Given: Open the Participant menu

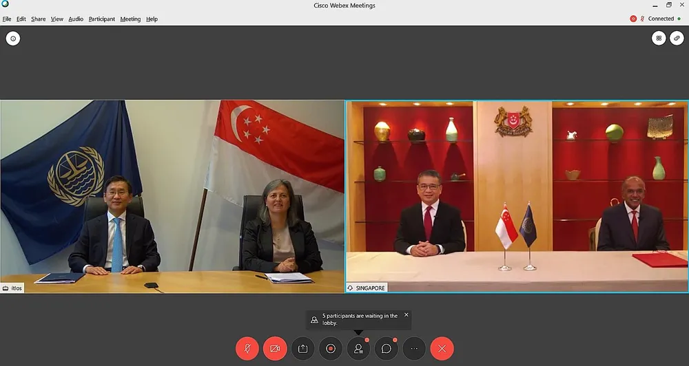Looking at the screenshot, I should pyautogui.click(x=101, y=19).
